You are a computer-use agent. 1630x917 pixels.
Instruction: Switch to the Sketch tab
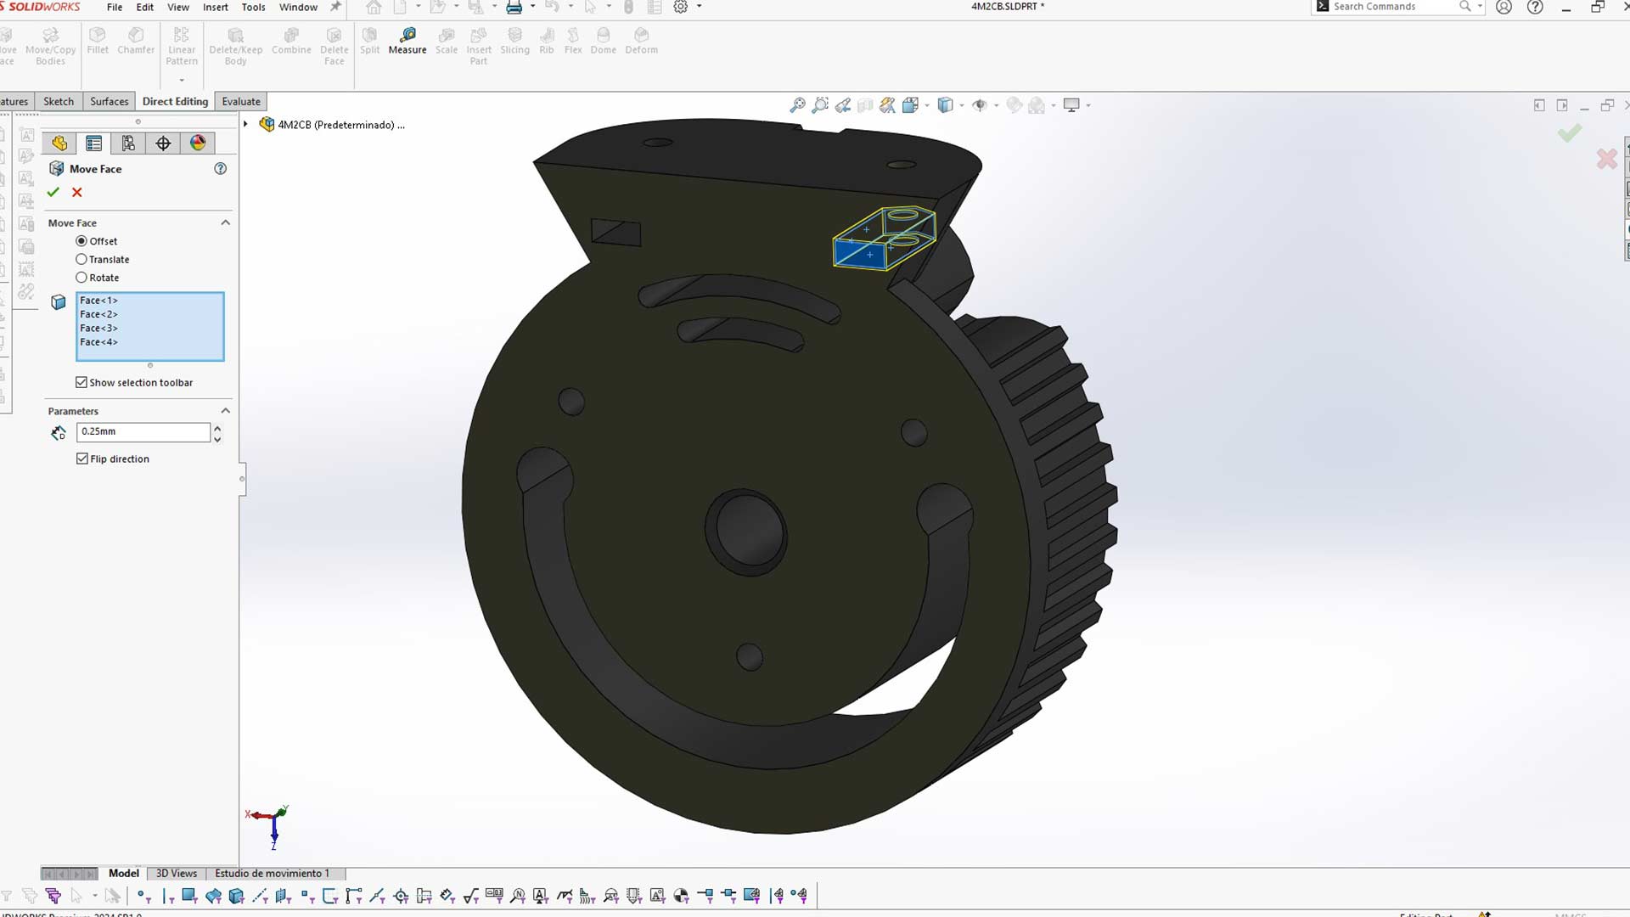click(x=59, y=101)
